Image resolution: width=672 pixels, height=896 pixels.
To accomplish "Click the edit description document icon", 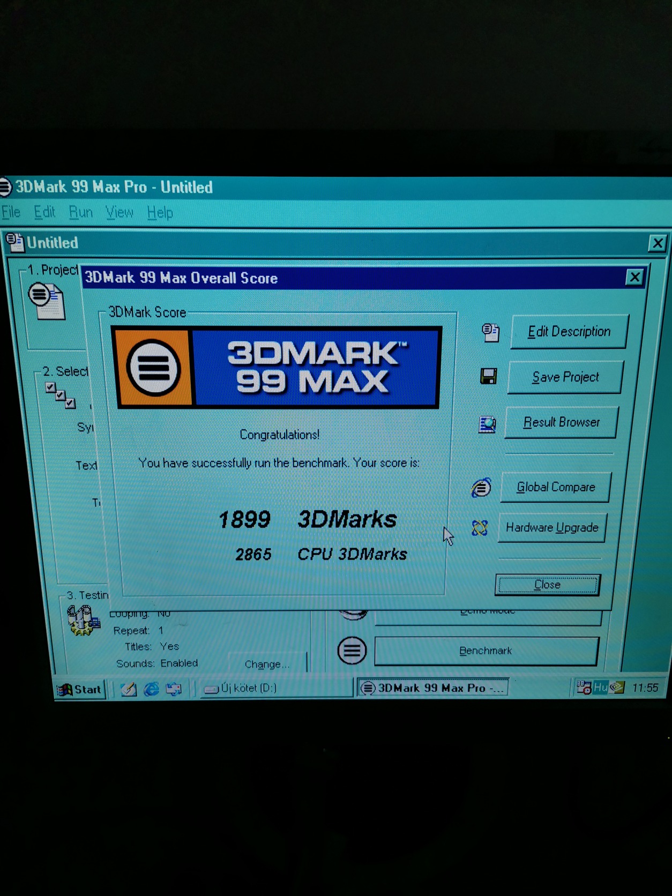I will pos(490,332).
